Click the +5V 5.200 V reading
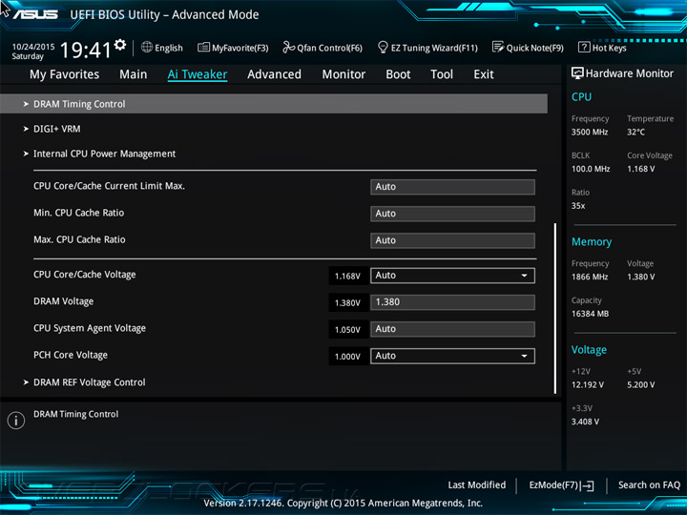The image size is (687, 515). [x=640, y=385]
